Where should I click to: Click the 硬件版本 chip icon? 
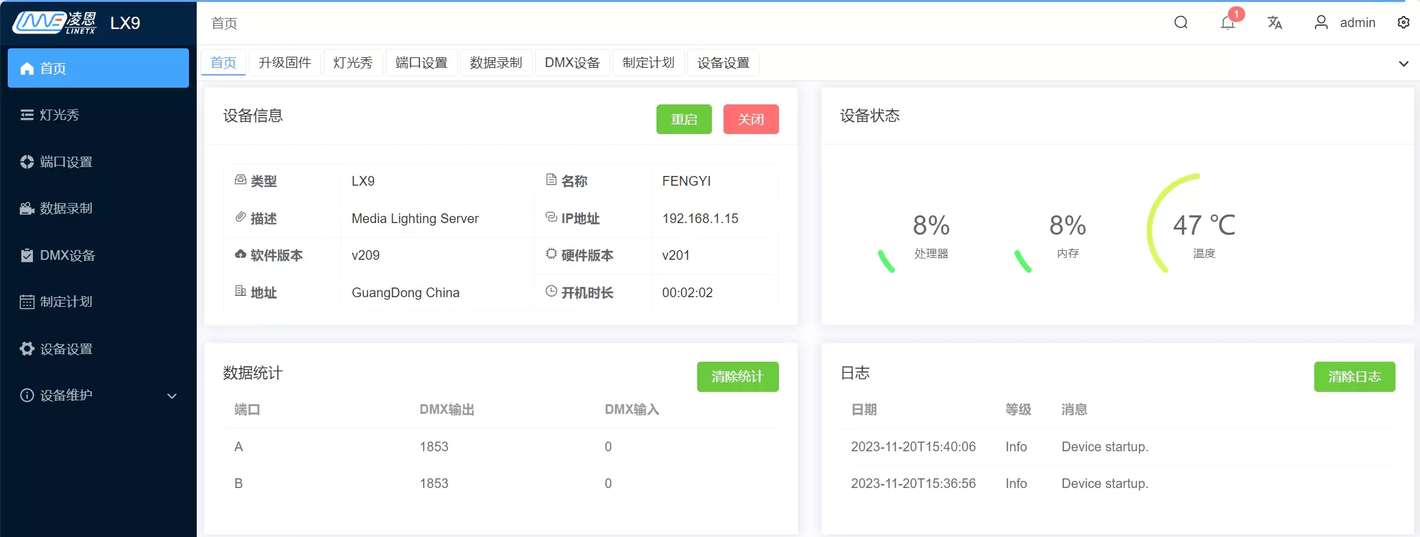[551, 254]
